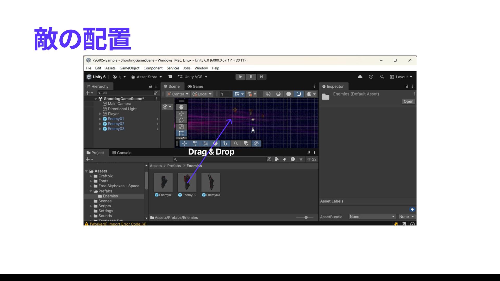The height and width of the screenshot is (281, 500).
Task: Click the Pause button
Action: pyautogui.click(x=251, y=77)
